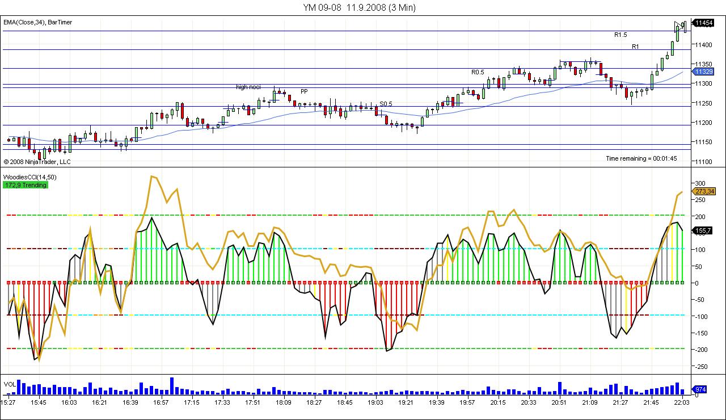Click the orange CCI value marker 273,34
Viewport: 726px width, 420px height.
(704, 191)
